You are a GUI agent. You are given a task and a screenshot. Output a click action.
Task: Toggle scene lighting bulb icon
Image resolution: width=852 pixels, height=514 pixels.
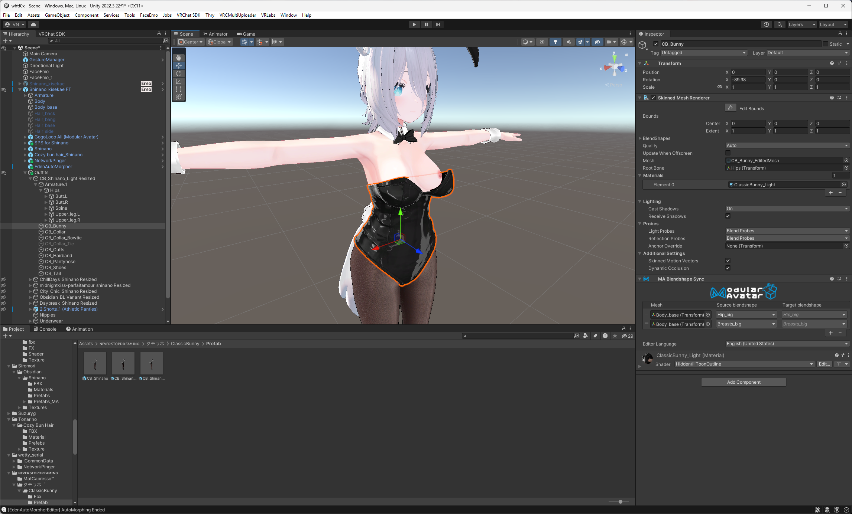tap(555, 42)
